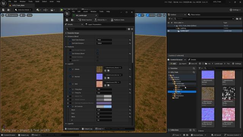
Task: Open Platform Stats panel
Action: tap(118, 20)
